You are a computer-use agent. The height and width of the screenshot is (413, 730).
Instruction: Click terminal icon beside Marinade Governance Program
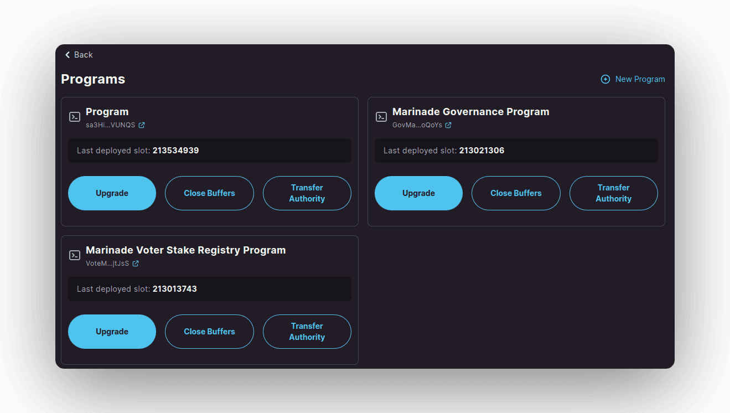pyautogui.click(x=381, y=117)
